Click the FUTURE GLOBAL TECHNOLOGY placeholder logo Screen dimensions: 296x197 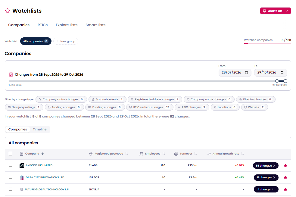(21, 189)
